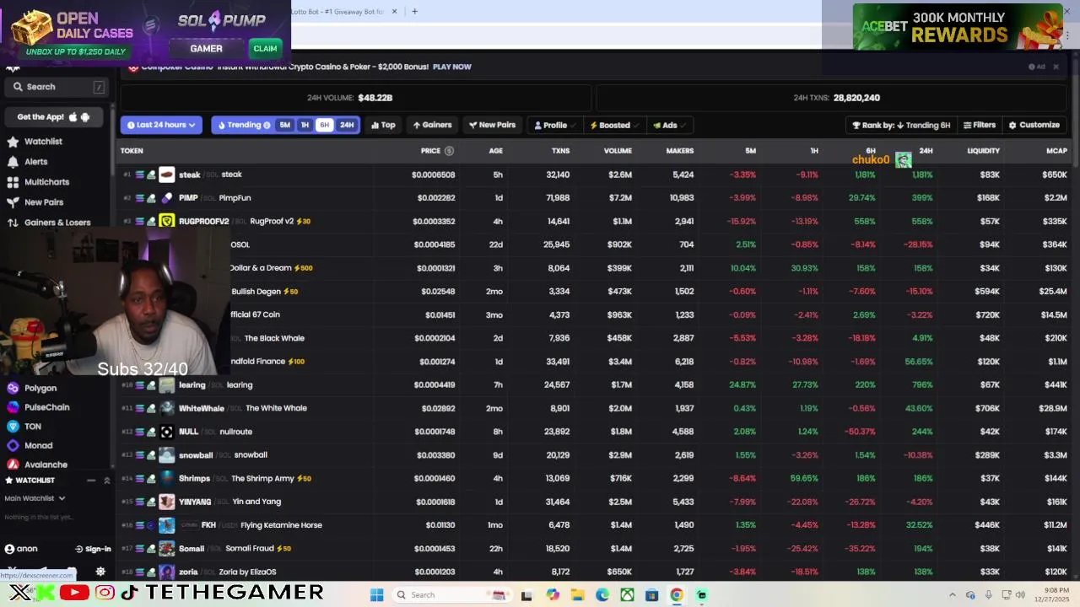Expand the Main Watchlist dropdown

pos(35,498)
